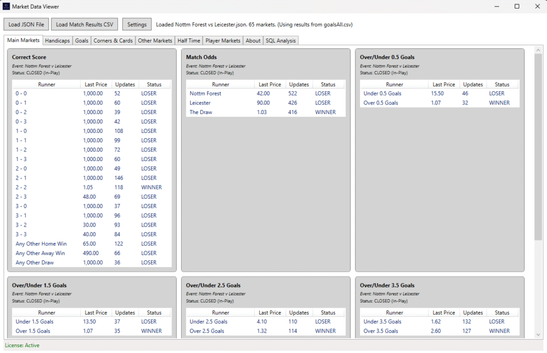Open the Goals tab
This screenshot has width=547, height=353.
(81, 40)
